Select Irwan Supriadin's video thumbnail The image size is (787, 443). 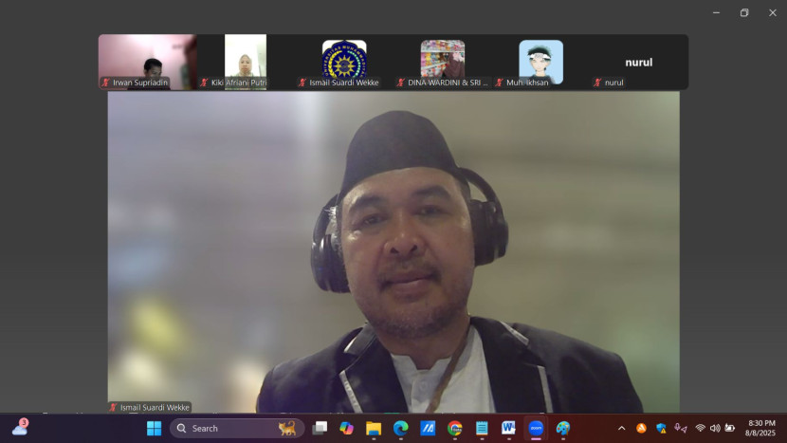(147, 63)
